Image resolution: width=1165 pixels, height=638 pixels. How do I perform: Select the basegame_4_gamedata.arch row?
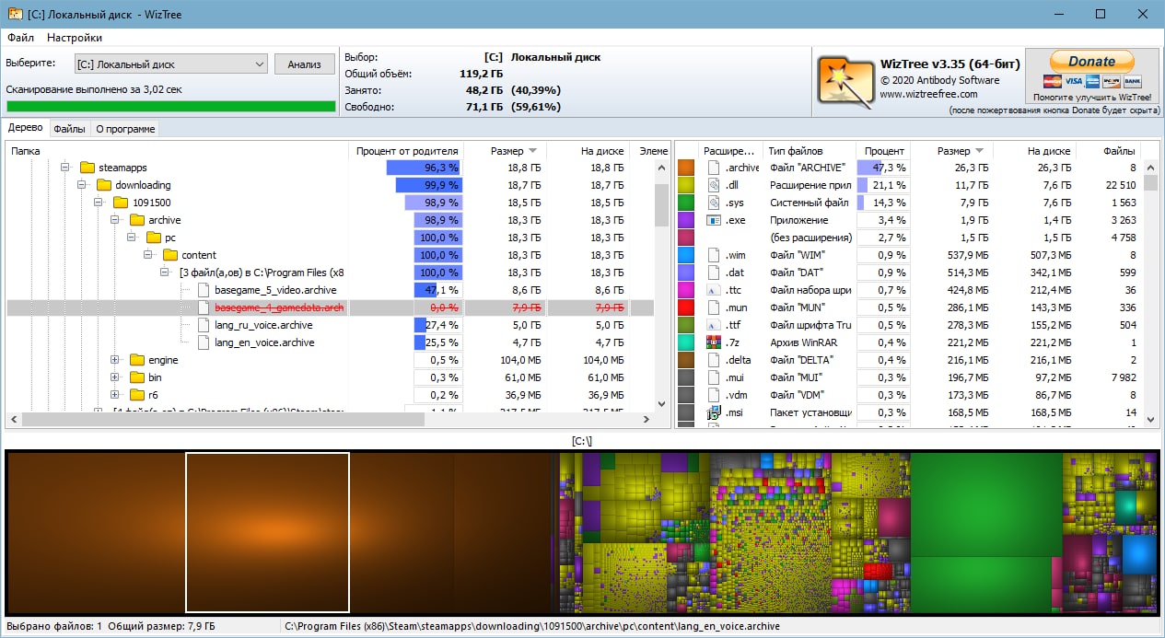click(331, 307)
